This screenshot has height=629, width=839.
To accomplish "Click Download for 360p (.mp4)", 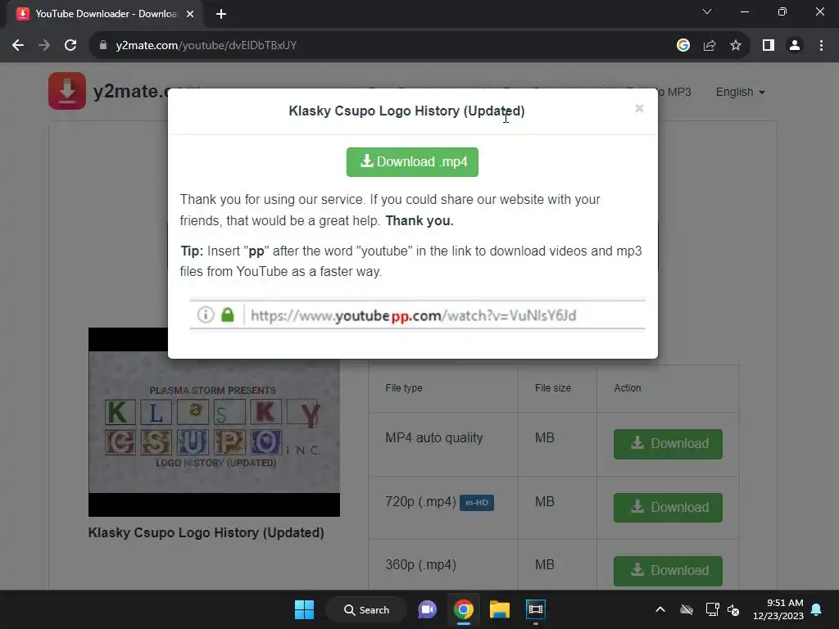I will click(x=668, y=571).
